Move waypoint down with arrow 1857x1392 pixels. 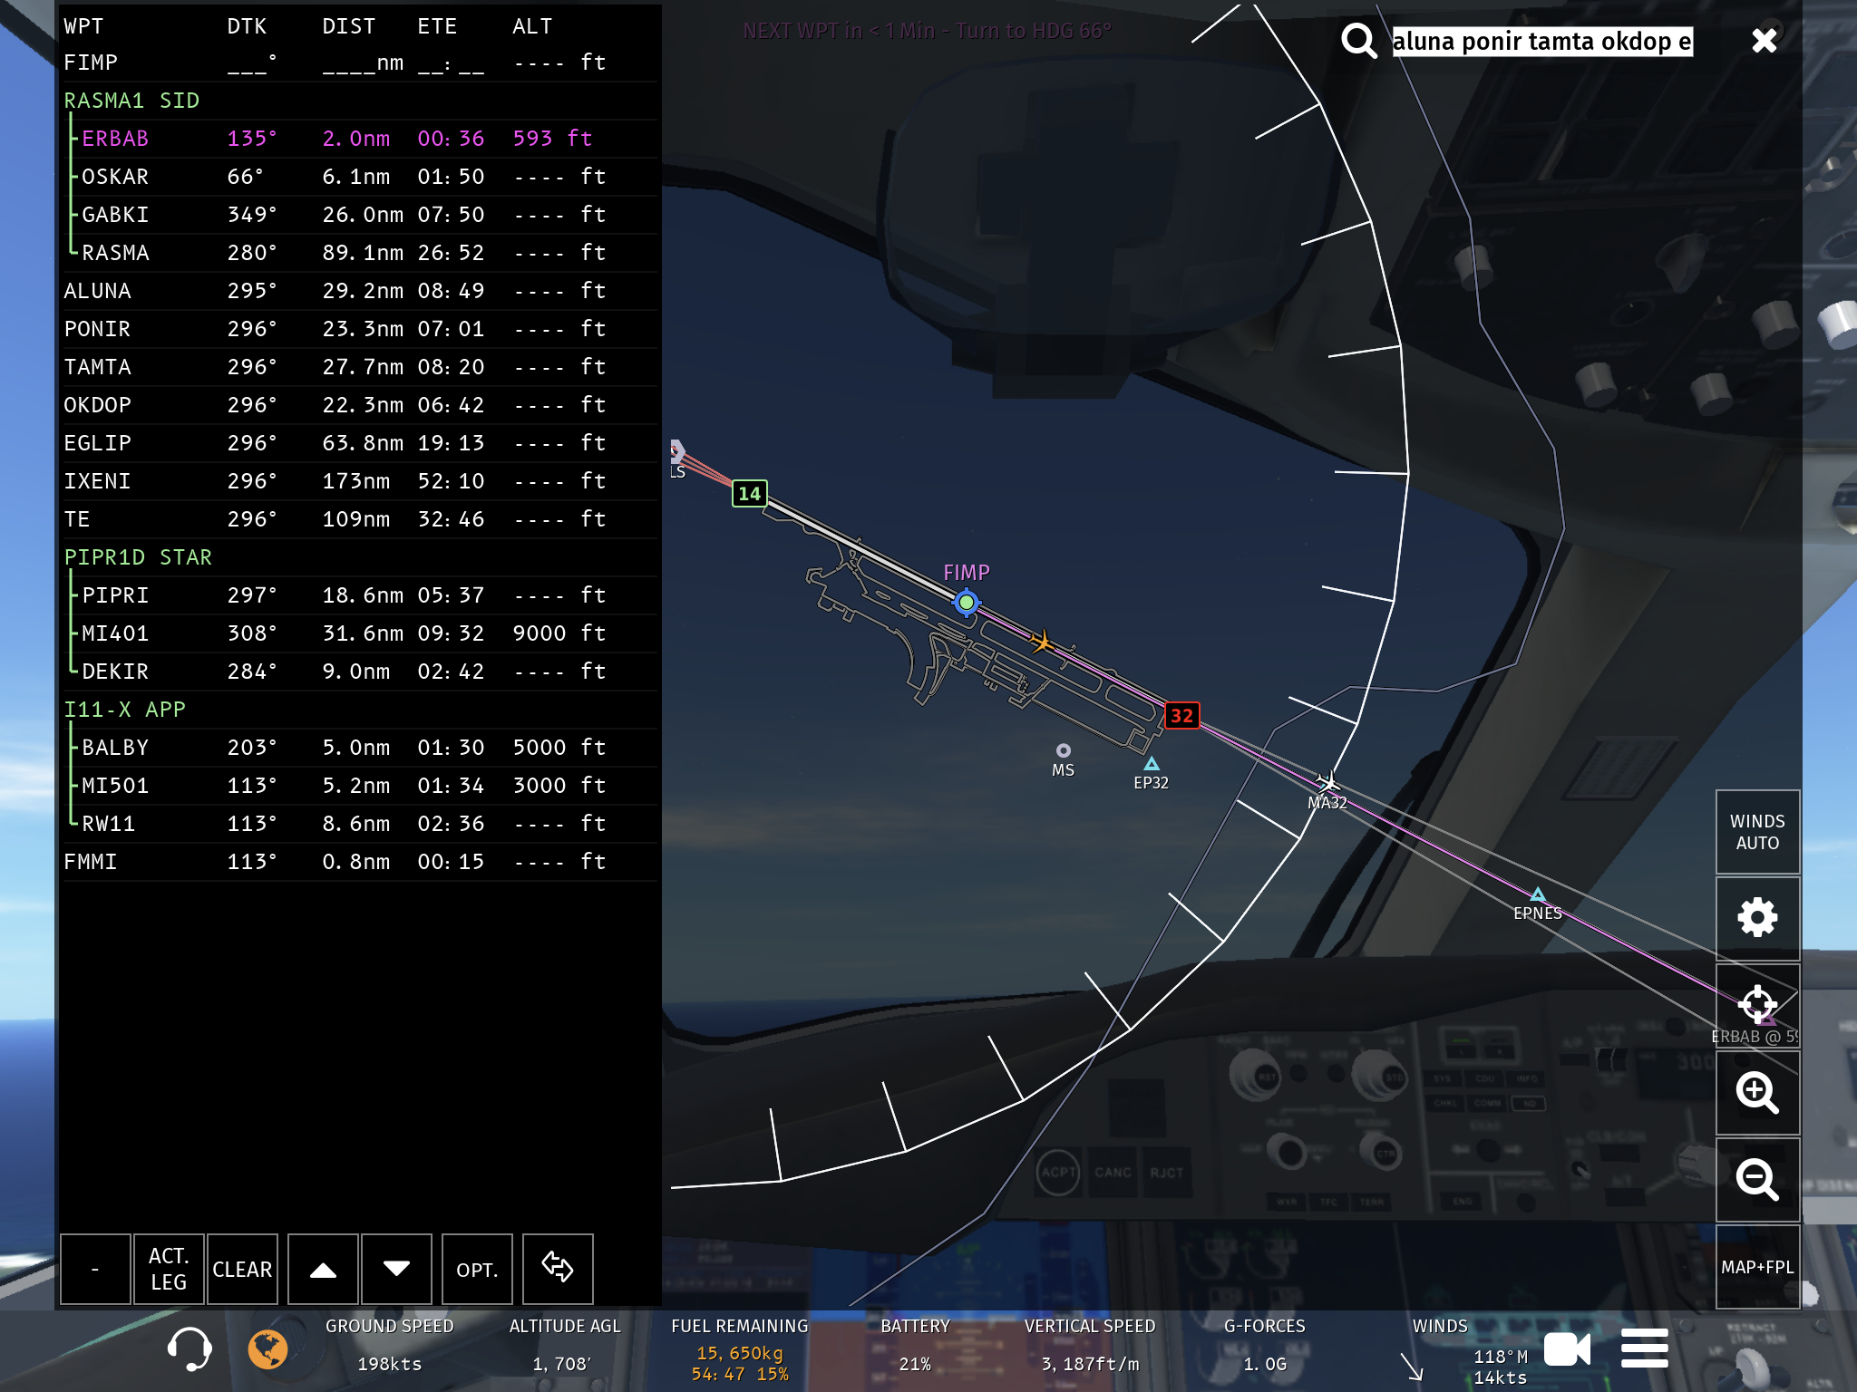396,1268
